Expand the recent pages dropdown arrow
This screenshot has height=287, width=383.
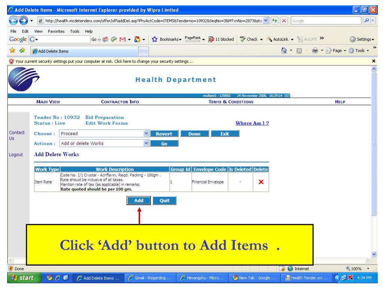[x=31, y=21]
